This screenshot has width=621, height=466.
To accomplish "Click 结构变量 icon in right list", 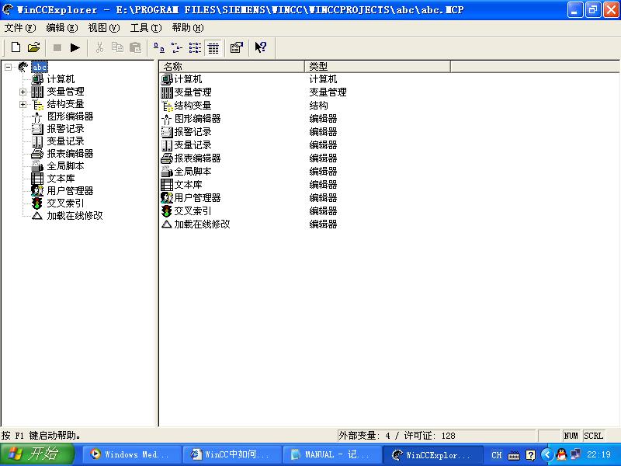I will click(x=167, y=106).
